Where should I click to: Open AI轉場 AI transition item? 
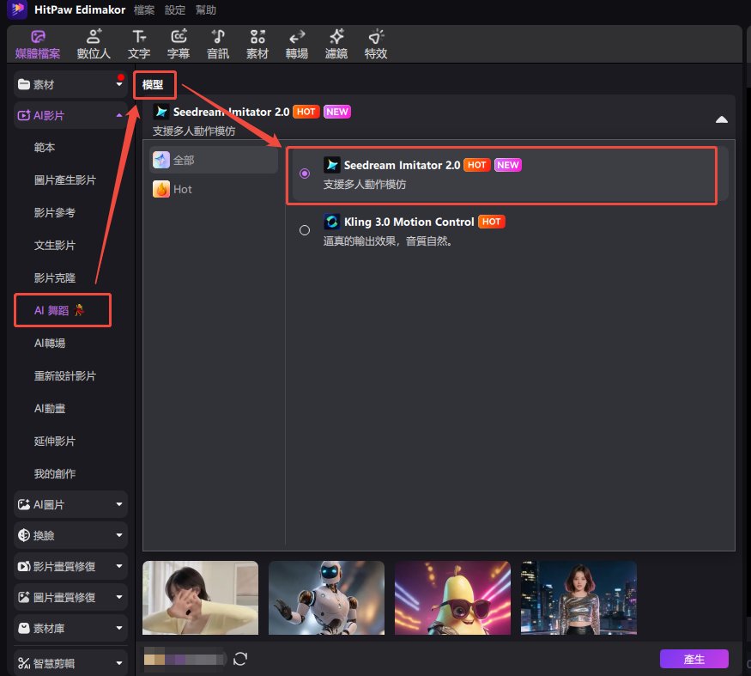pyautogui.click(x=50, y=343)
